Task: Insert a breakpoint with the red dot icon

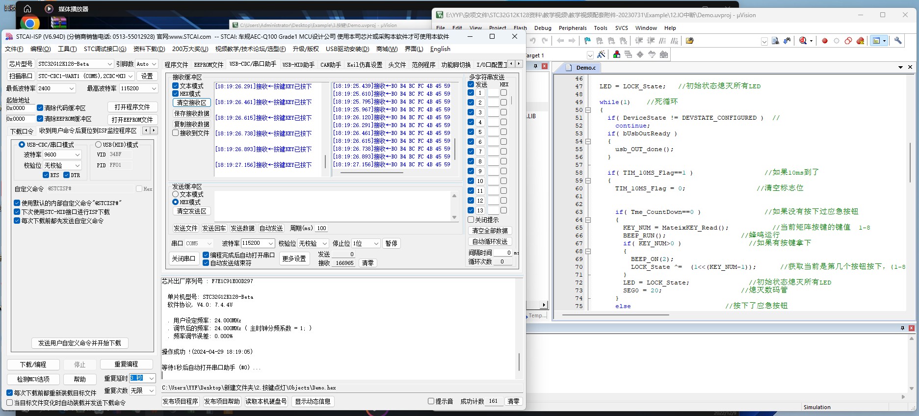Action: pyautogui.click(x=825, y=41)
